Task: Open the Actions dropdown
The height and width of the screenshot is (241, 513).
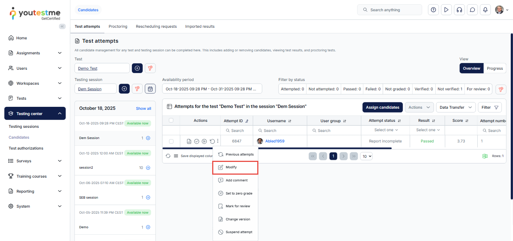Action: [419, 107]
